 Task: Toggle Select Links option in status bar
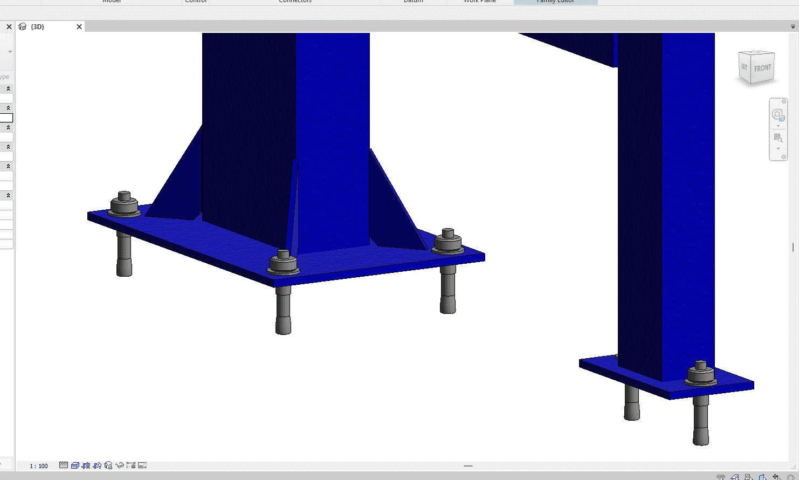click(721, 477)
